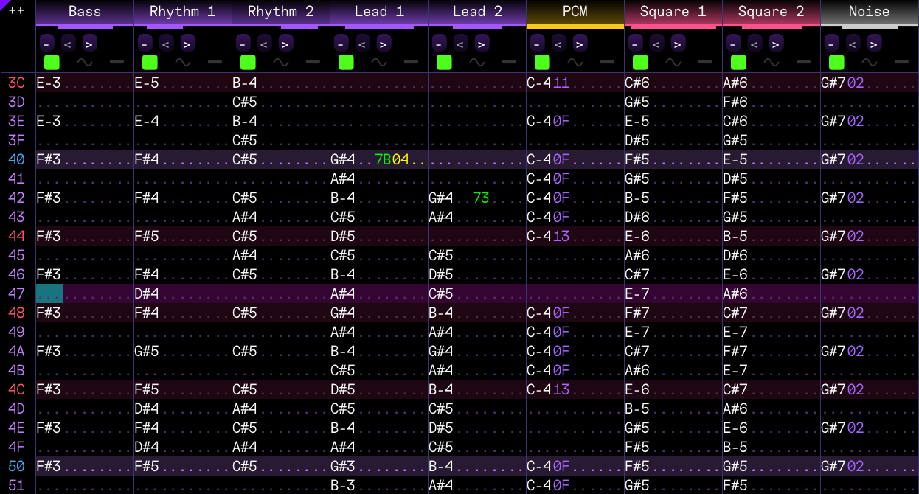Toggle the Noise channel header
The image size is (919, 494).
(869, 12)
